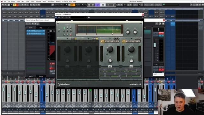
Task: Adjust fourth band Drive knob
Action: (x=131, y=49)
